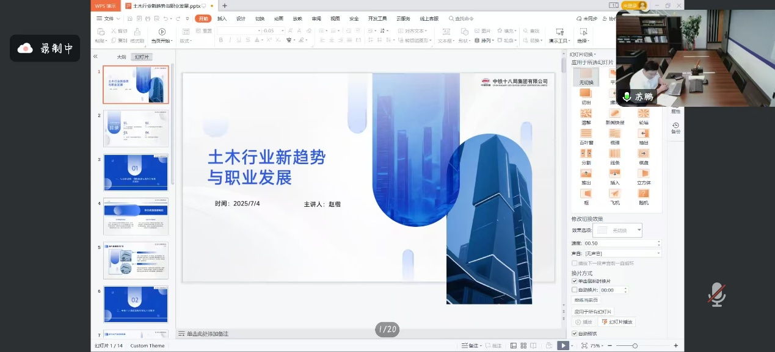Viewport: 775px width, 352px height.
Task: Open the 大纲 outline pane tab
Action: (x=122, y=57)
